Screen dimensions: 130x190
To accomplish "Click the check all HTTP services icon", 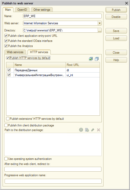I will tap(91, 59).
